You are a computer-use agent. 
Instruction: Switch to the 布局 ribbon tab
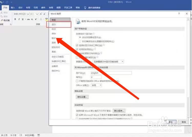[28, 8]
